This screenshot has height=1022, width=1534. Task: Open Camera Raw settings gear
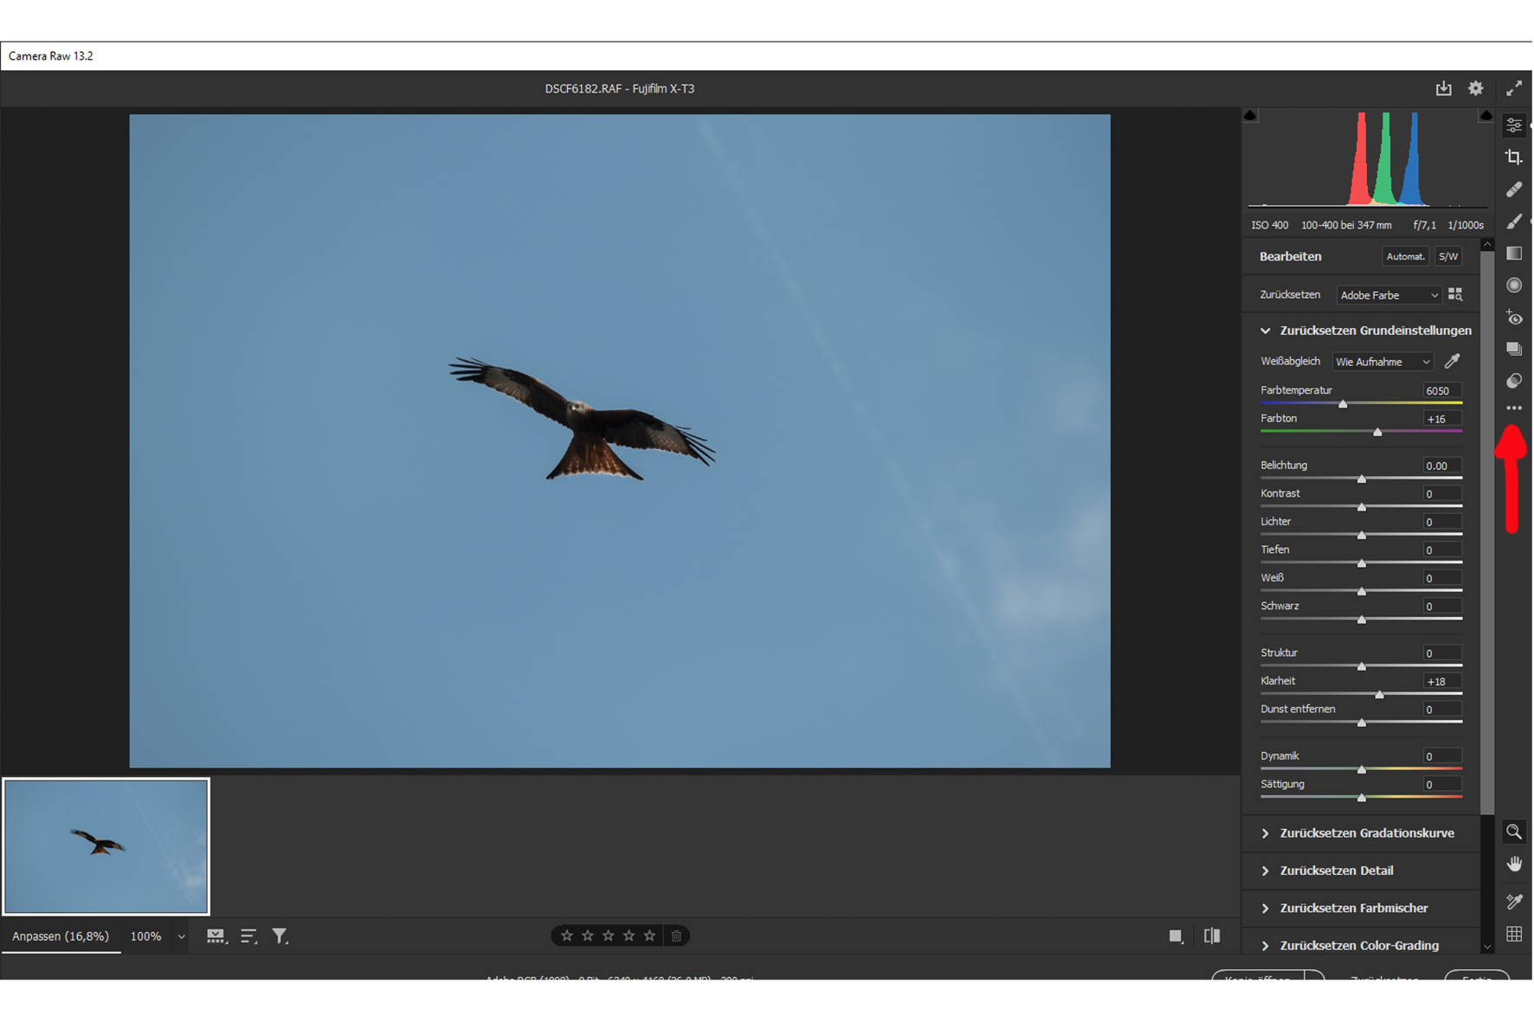pyautogui.click(x=1475, y=88)
